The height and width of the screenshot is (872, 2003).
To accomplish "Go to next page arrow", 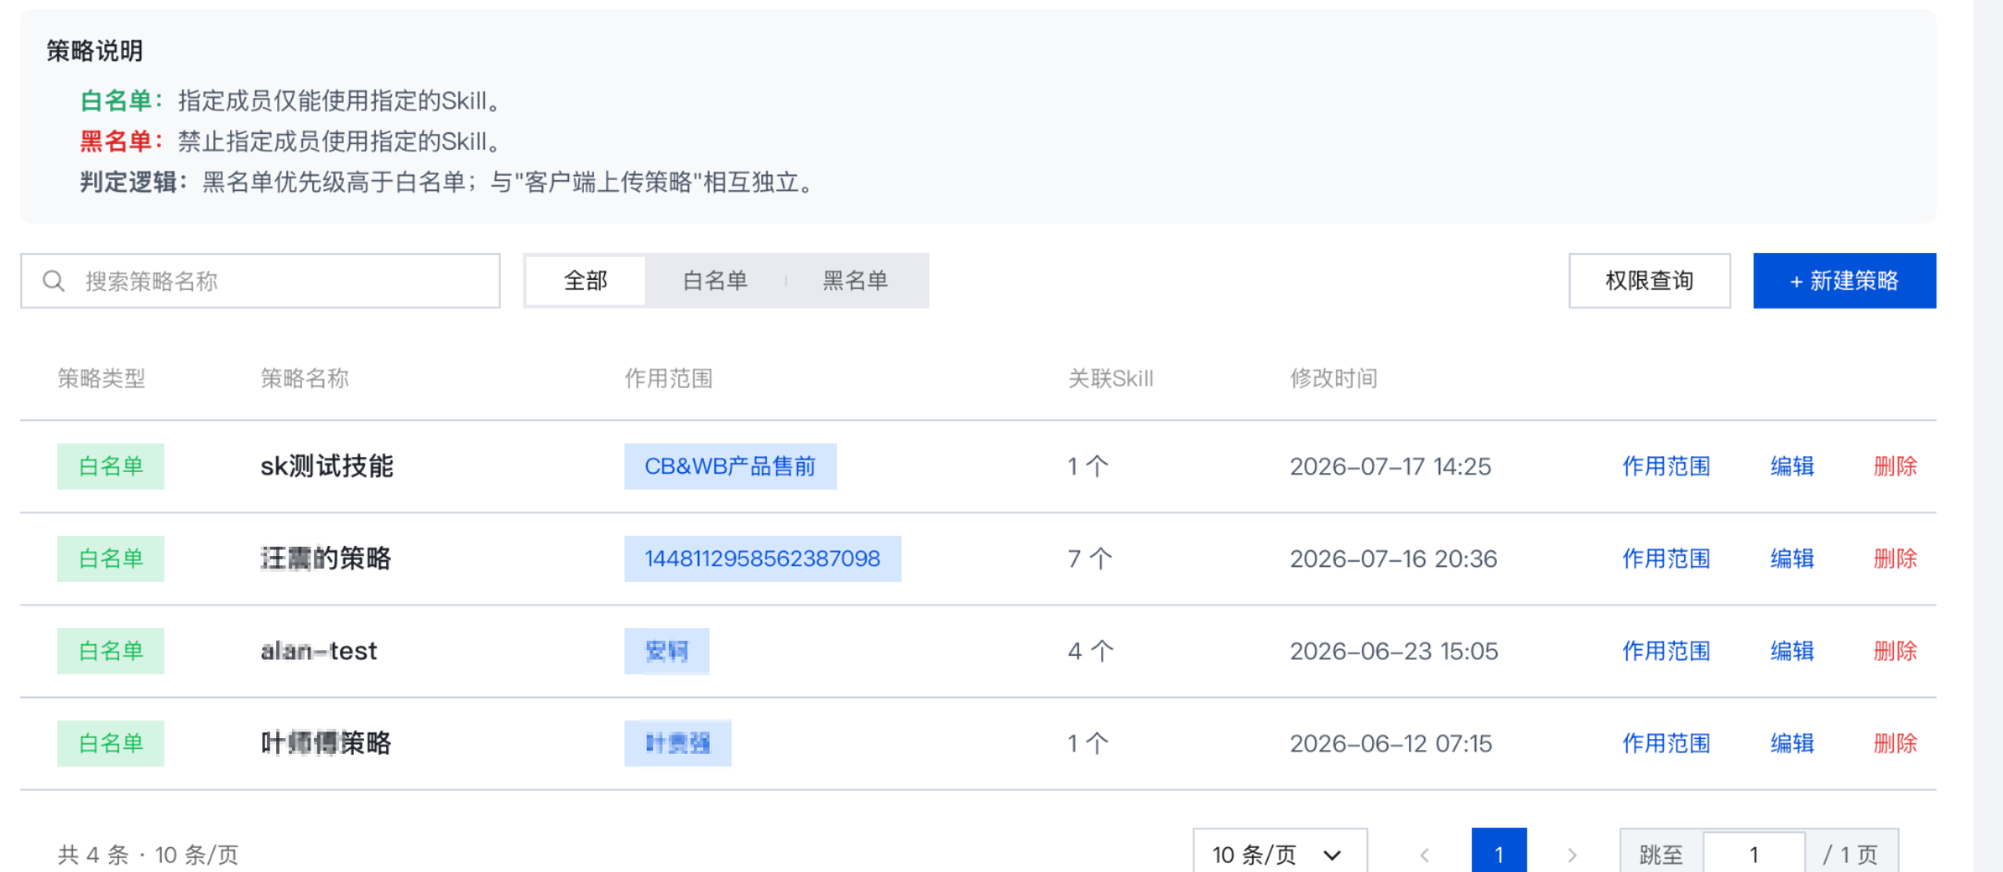I will click(x=1572, y=855).
